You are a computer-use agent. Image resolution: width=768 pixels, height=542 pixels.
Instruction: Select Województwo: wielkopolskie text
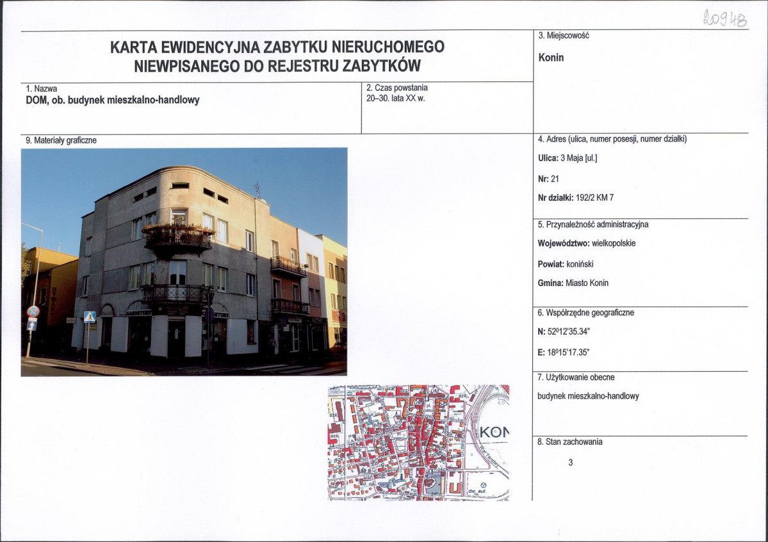click(x=587, y=244)
